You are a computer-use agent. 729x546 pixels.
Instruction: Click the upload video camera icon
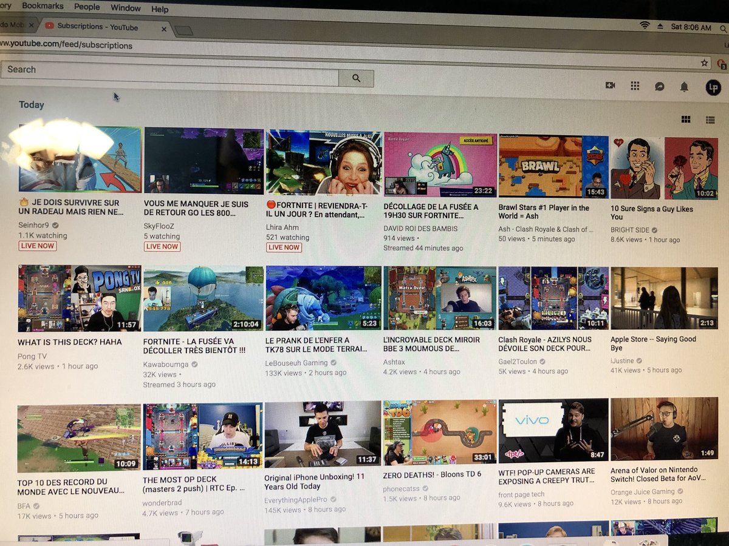pyautogui.click(x=611, y=86)
